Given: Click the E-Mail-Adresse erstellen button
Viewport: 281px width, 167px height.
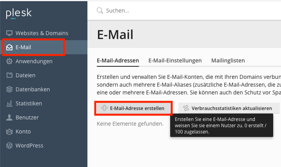Looking at the screenshot, I should coord(133,108).
